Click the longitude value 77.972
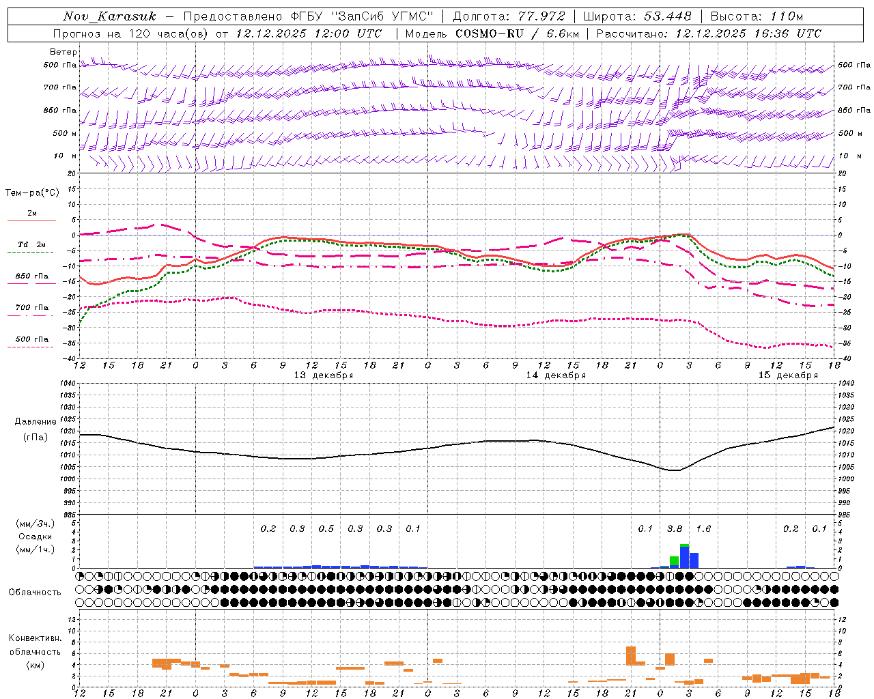Screen dimensions: 874x699 [x=541, y=16]
